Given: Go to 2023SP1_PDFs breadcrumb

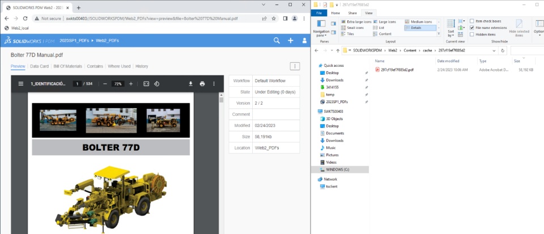Looking at the screenshot, I should (x=74, y=41).
